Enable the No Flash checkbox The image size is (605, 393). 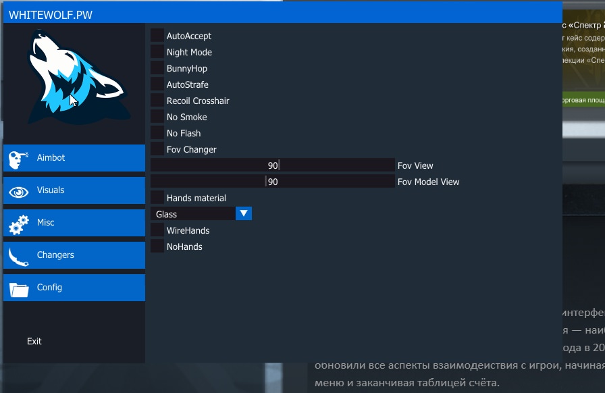(157, 132)
